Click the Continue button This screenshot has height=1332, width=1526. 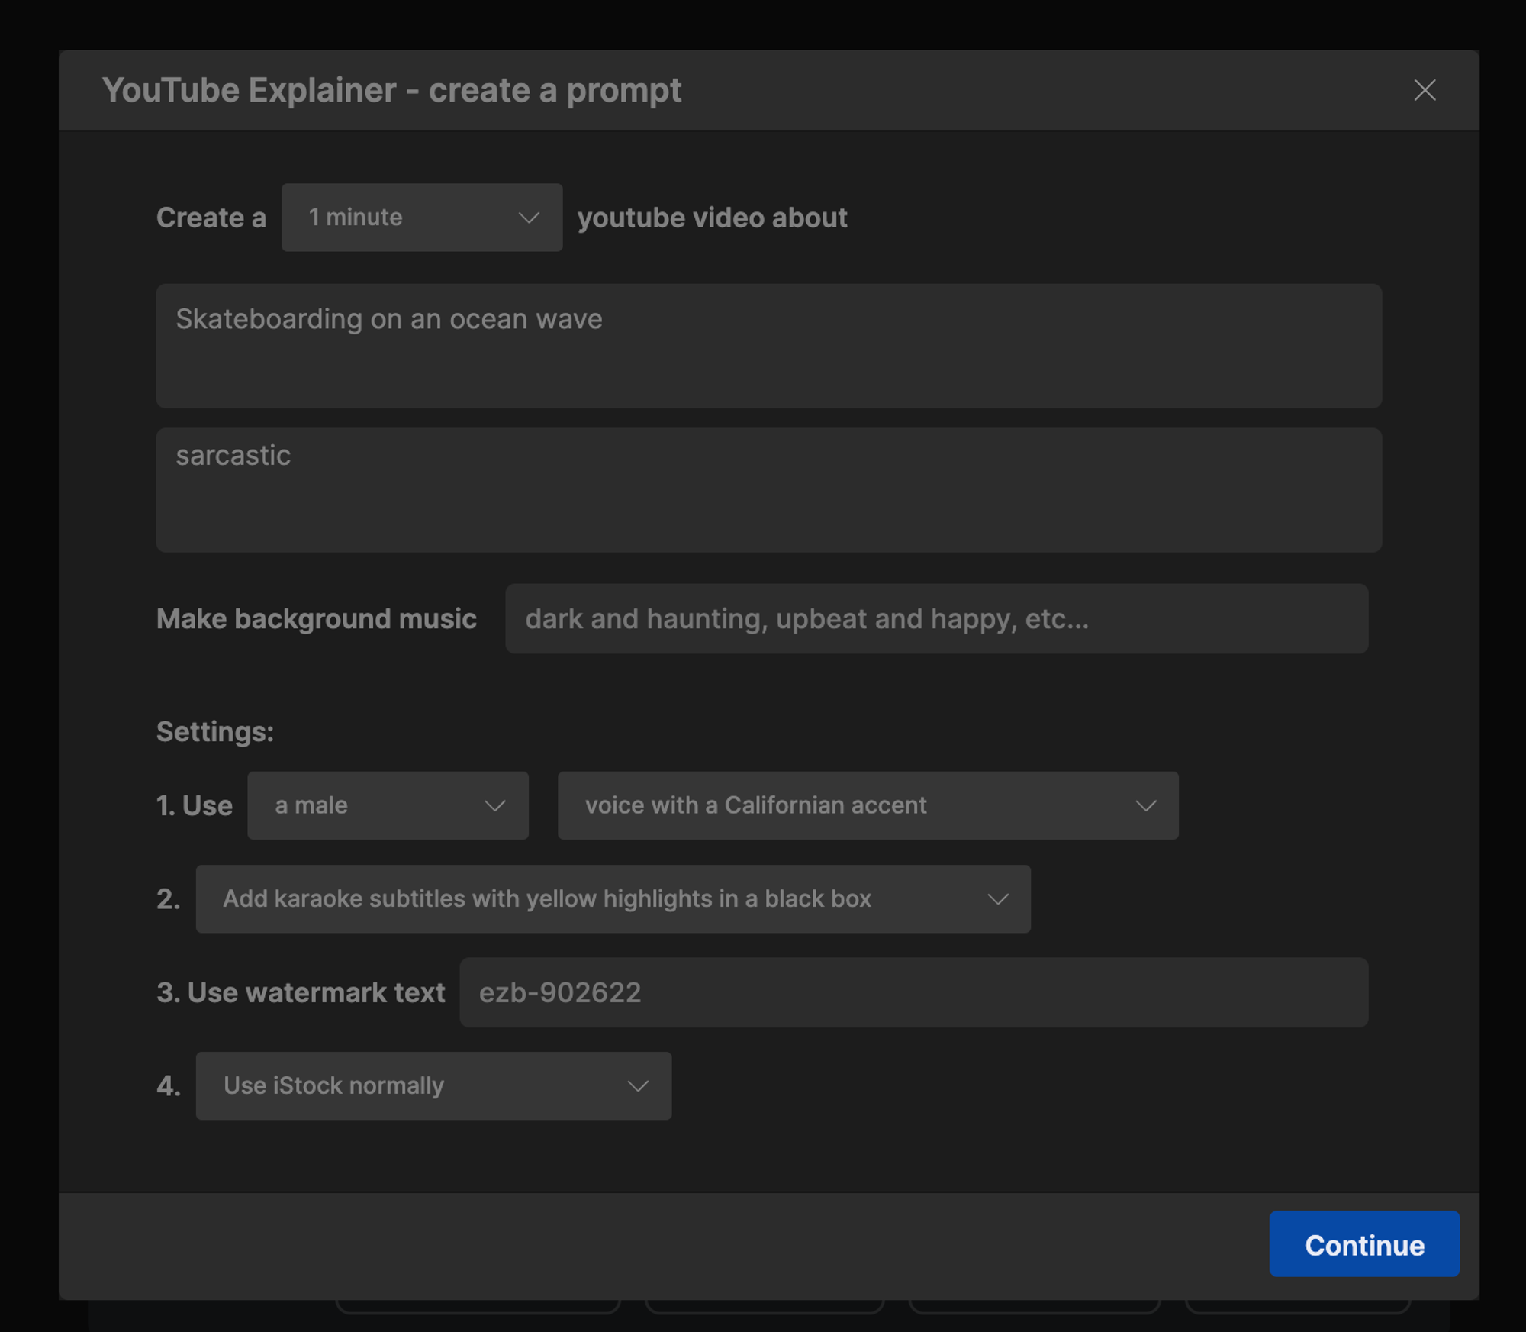coord(1363,1244)
